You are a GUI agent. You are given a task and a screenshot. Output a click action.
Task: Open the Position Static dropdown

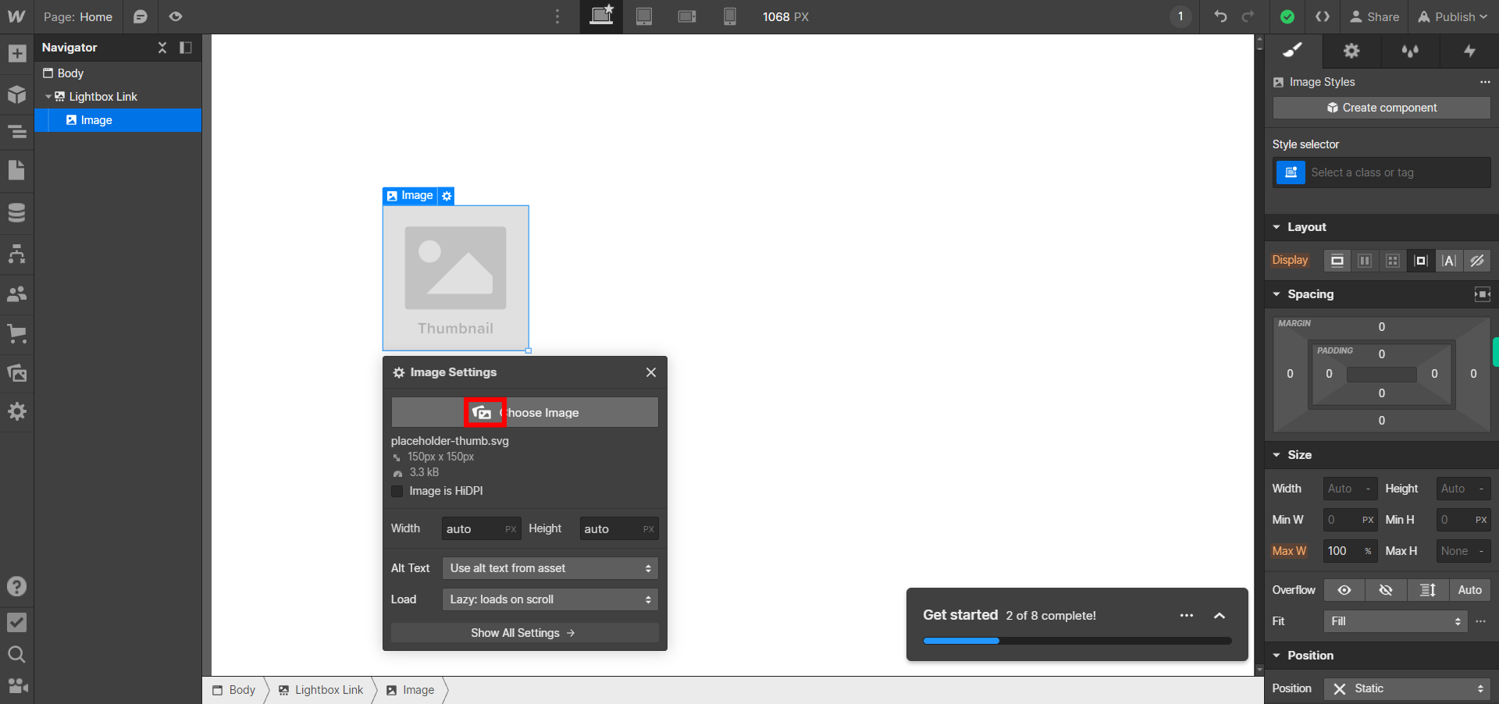point(1407,688)
